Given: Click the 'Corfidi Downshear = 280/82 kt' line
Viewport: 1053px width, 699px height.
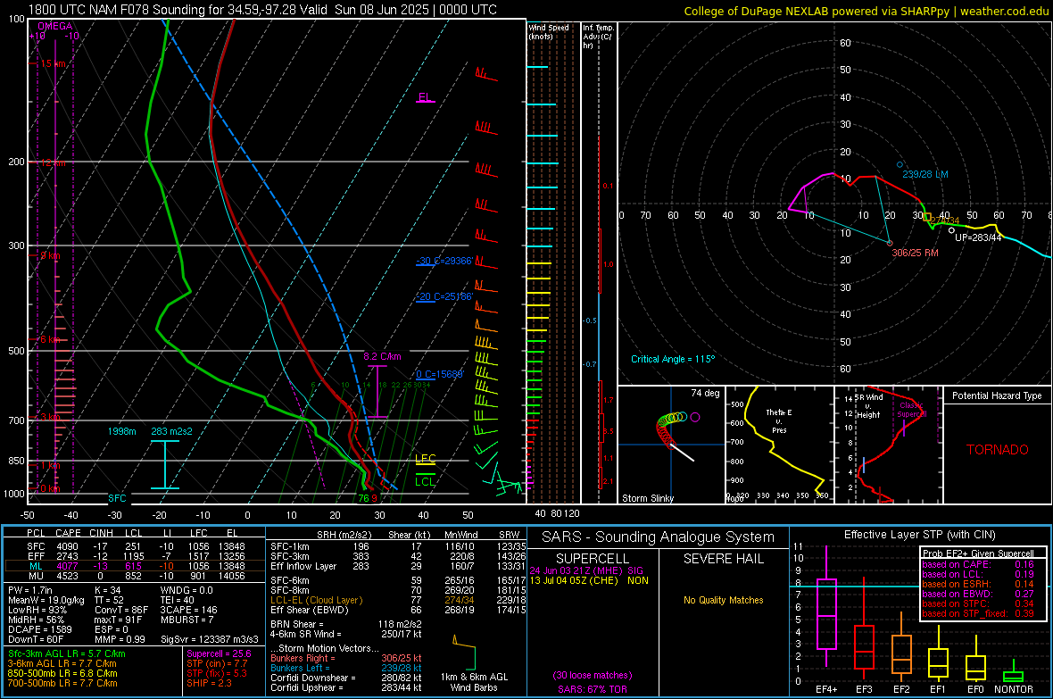Looking at the screenshot, I should click(346, 678).
